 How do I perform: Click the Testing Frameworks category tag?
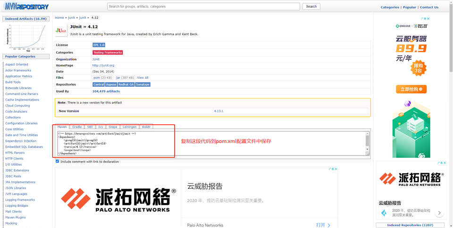(108, 52)
